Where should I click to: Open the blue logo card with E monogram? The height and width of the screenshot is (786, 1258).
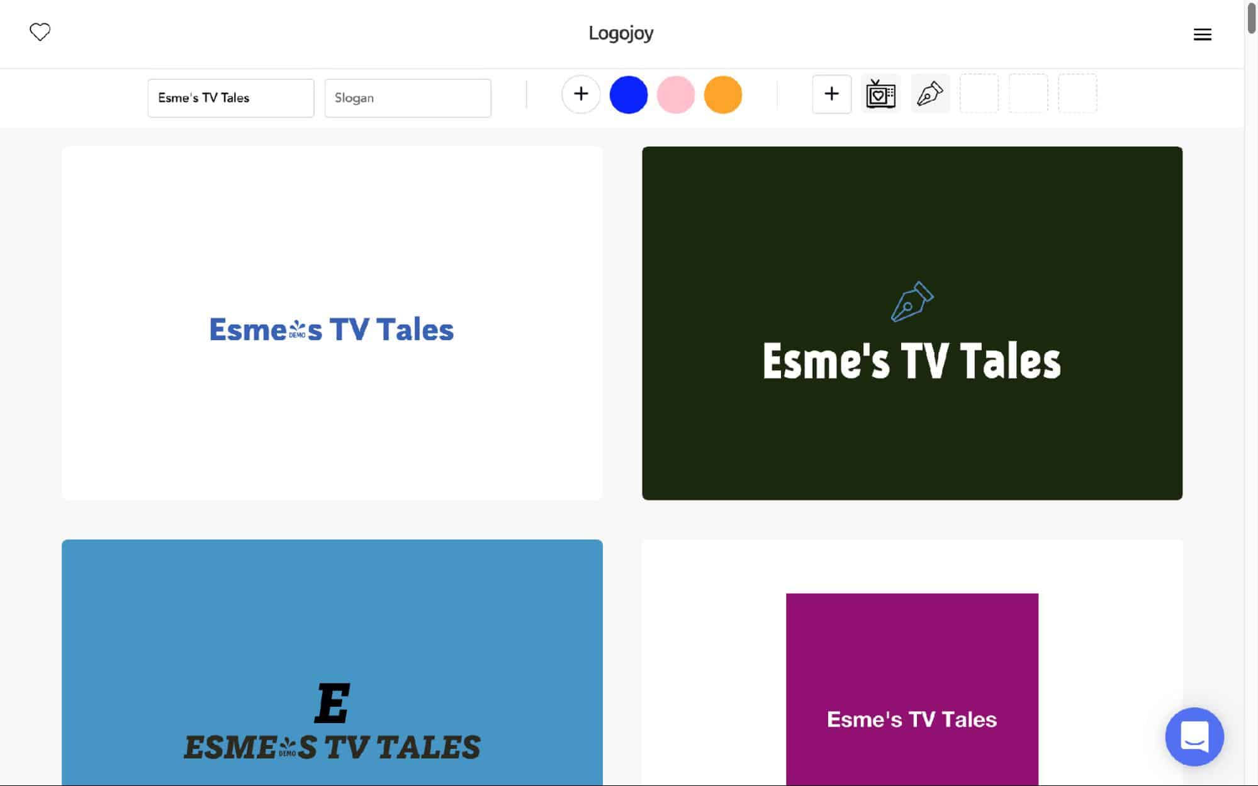332,662
